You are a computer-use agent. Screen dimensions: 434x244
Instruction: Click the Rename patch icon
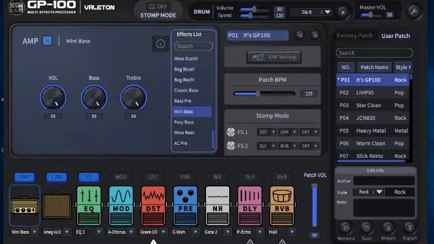346,228
